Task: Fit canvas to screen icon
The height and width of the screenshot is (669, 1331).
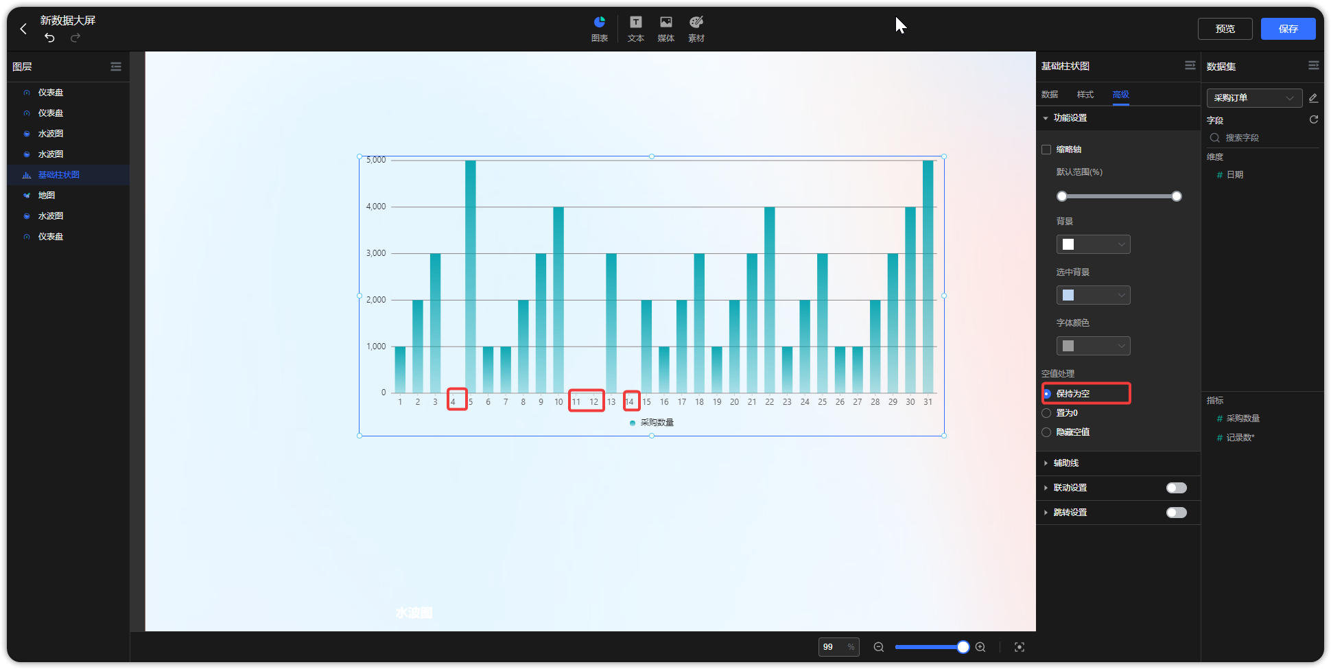Action: [1020, 647]
